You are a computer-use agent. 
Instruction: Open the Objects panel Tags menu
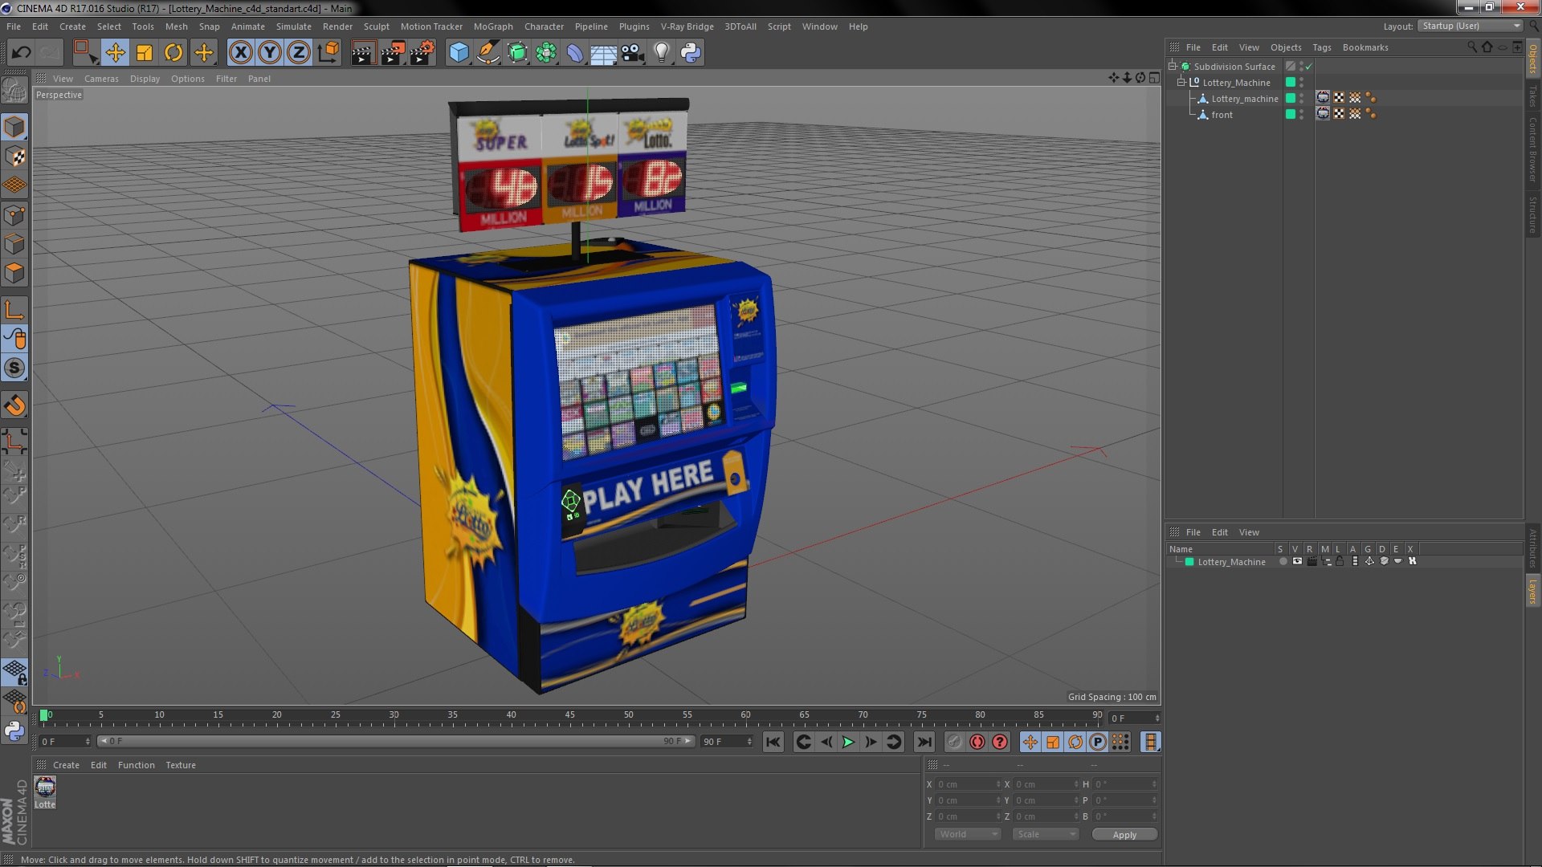pyautogui.click(x=1321, y=47)
